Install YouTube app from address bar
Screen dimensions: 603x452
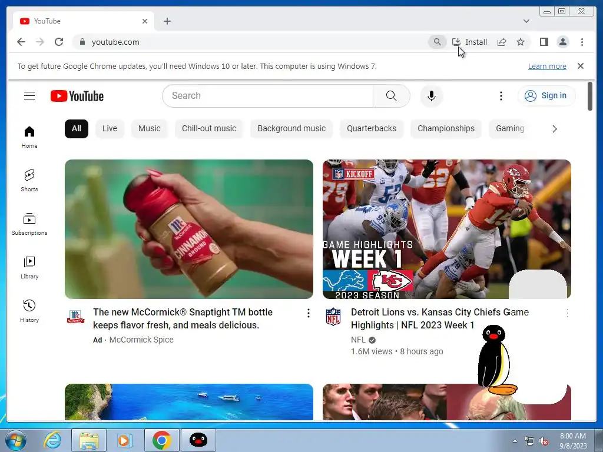(469, 42)
